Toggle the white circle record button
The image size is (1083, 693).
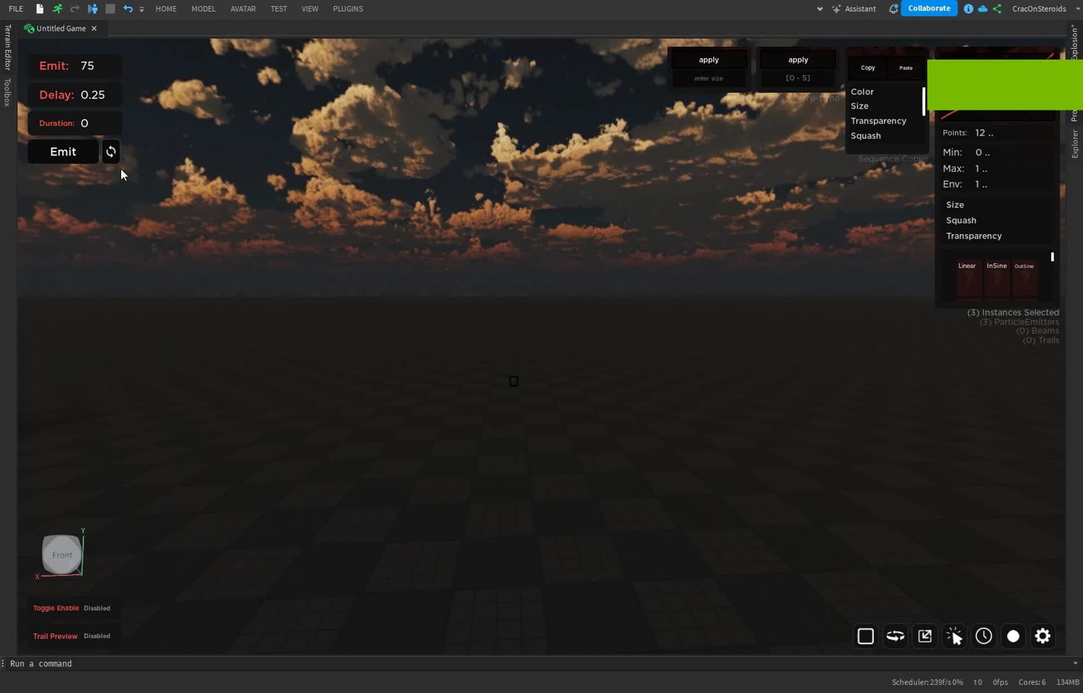[x=1013, y=636]
